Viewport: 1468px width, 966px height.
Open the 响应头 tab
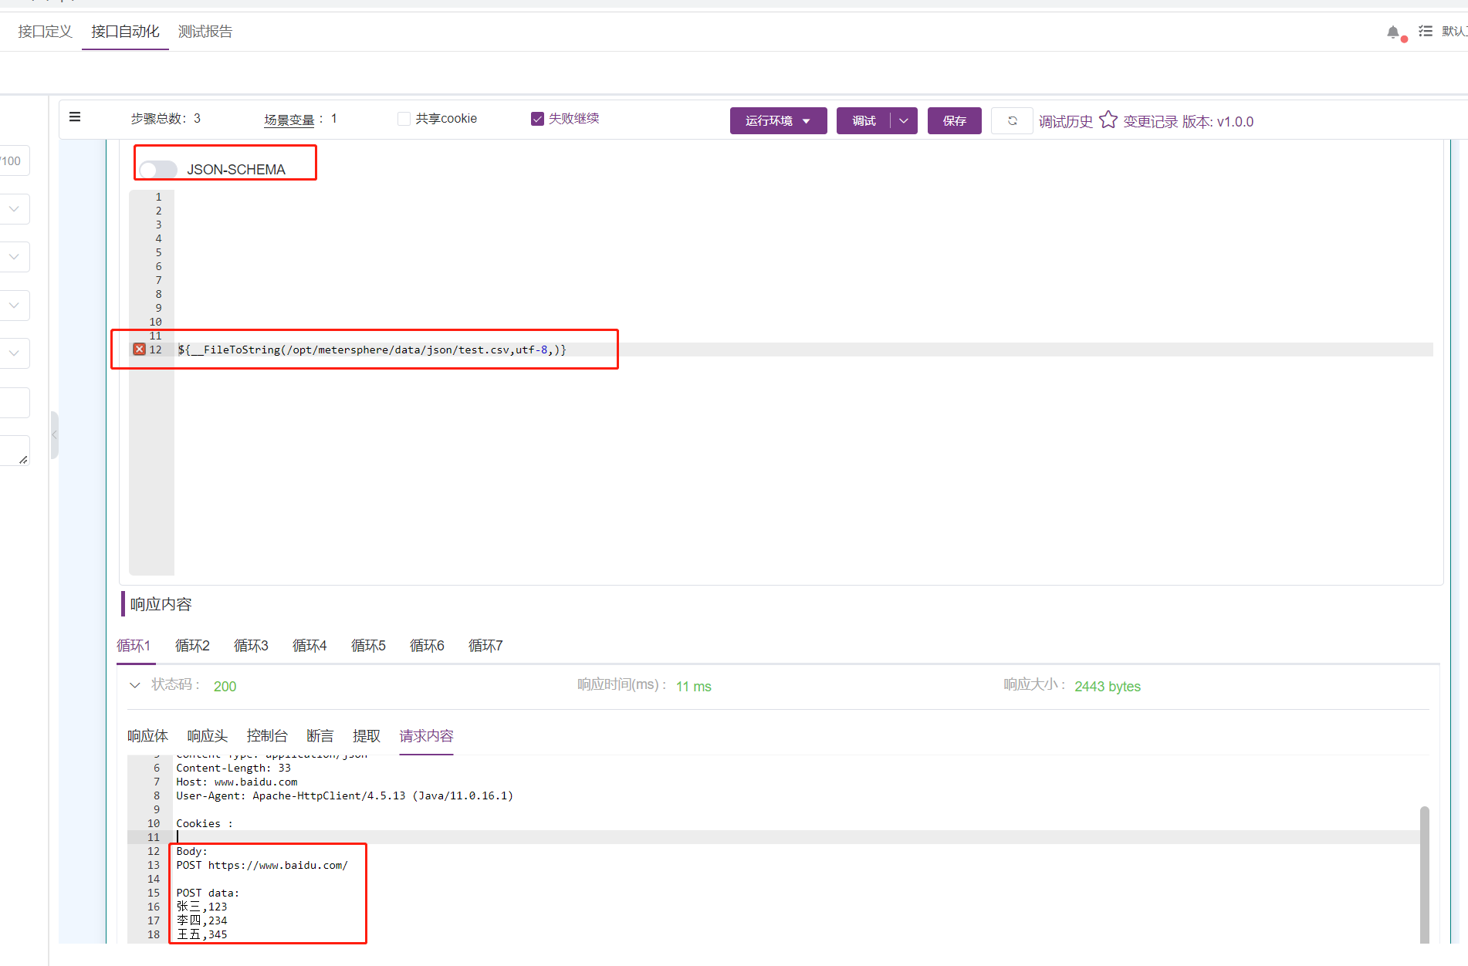click(208, 736)
